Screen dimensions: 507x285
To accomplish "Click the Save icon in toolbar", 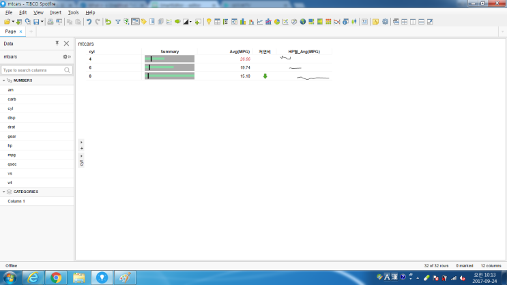I will coord(36,22).
